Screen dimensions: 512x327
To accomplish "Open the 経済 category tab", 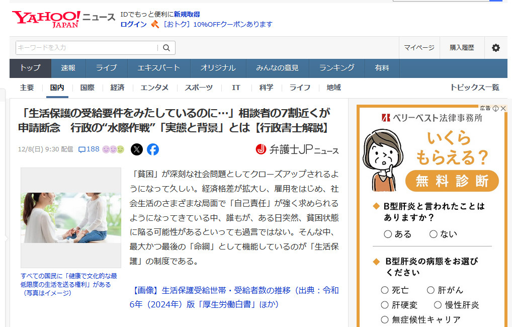I will 117,88.
